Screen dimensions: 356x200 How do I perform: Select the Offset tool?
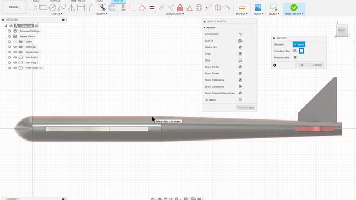(x=111, y=8)
